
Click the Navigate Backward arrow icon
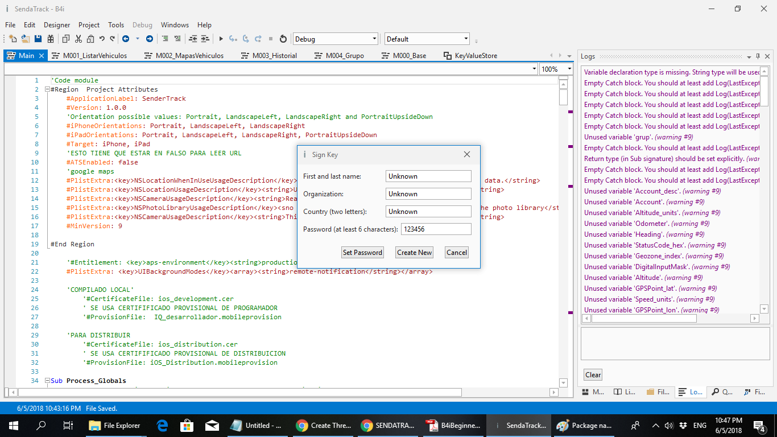pyautogui.click(x=126, y=39)
